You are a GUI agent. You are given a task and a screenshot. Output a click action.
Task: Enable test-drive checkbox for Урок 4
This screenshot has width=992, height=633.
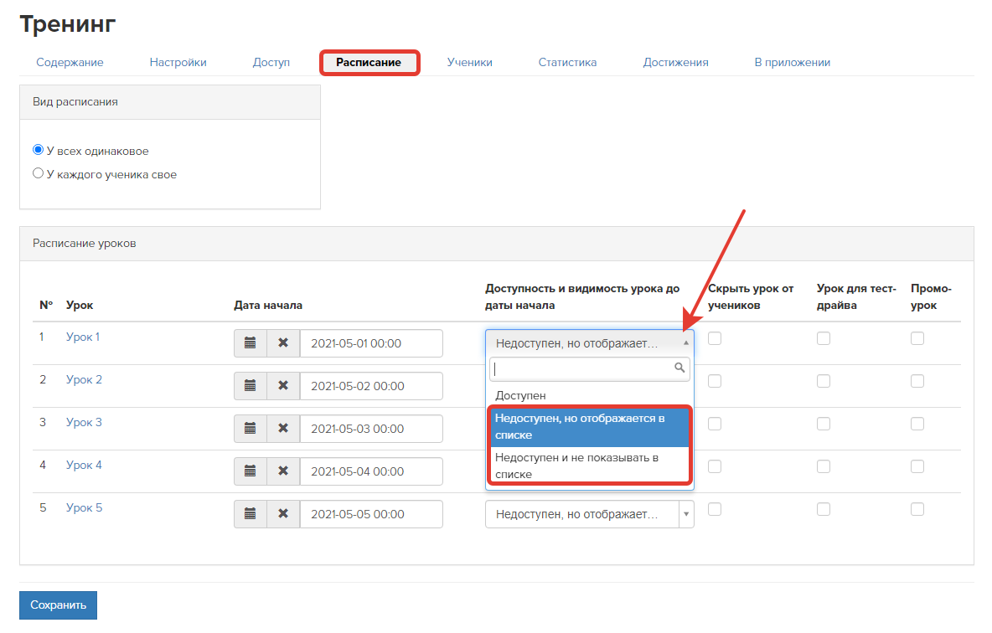[x=824, y=466]
